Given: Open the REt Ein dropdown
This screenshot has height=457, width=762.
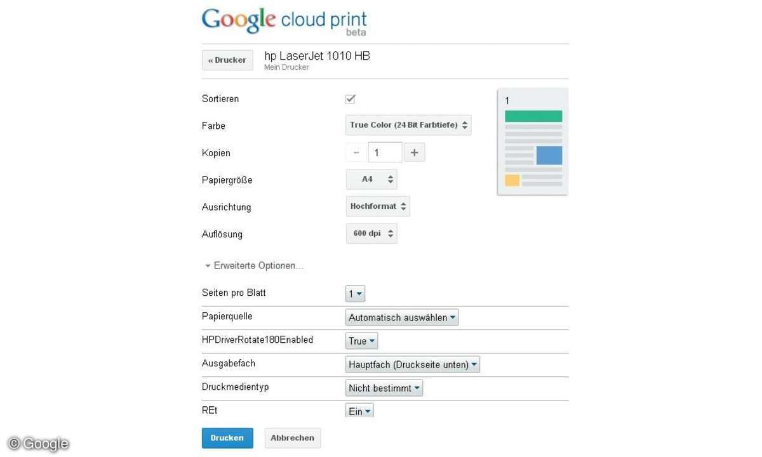Looking at the screenshot, I should 359,411.
